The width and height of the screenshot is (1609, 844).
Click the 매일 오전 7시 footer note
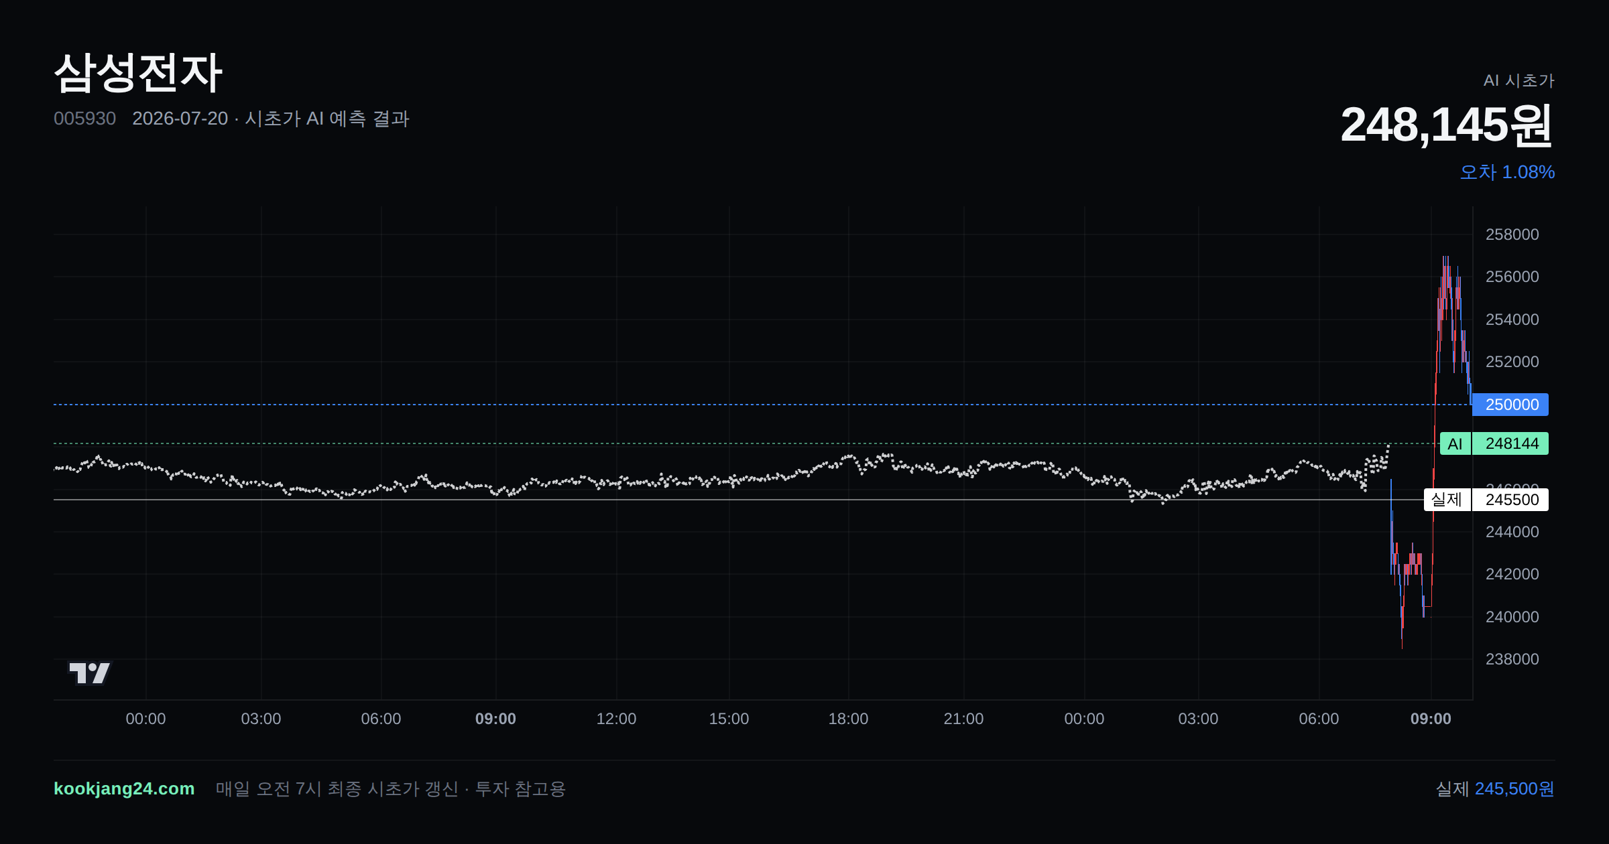coord(390,788)
